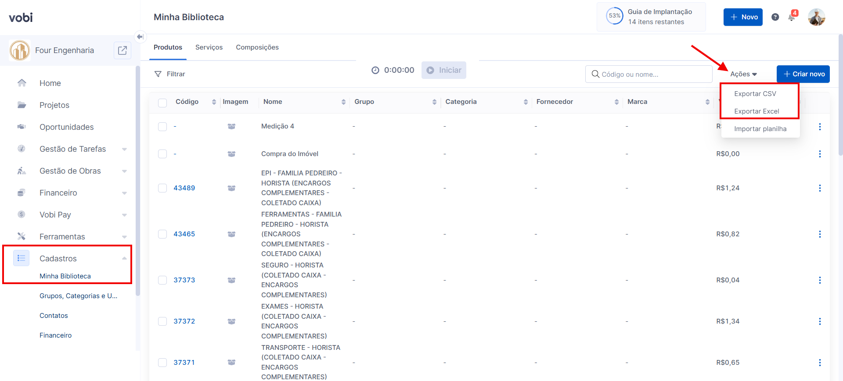Expand Financeiro submenu arrow
The width and height of the screenshot is (843, 381).
click(x=124, y=193)
